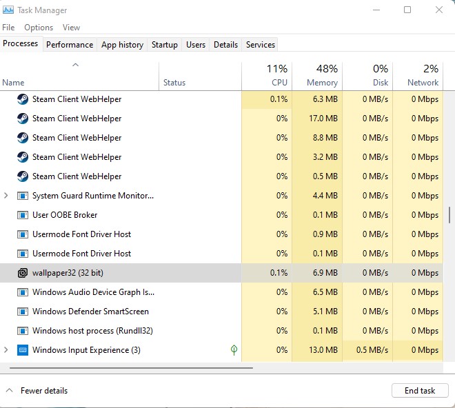Open the Options menu

[39, 28]
